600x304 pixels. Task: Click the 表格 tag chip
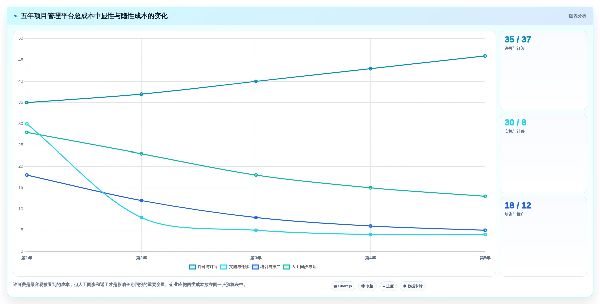(x=367, y=286)
